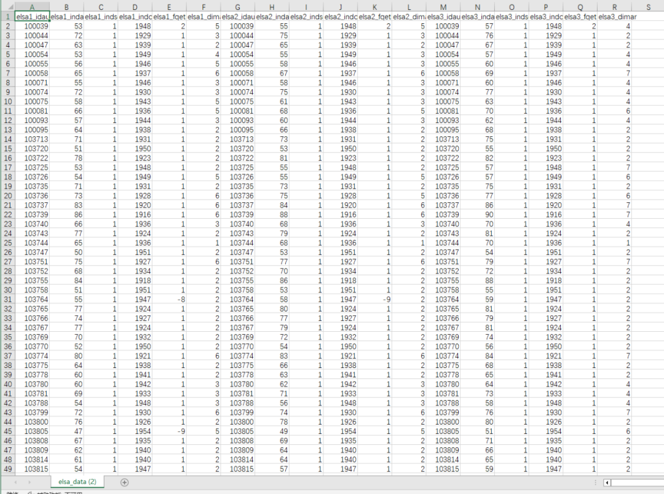Select row 45 header
Screen dimensions: 664x494
tap(7, 431)
